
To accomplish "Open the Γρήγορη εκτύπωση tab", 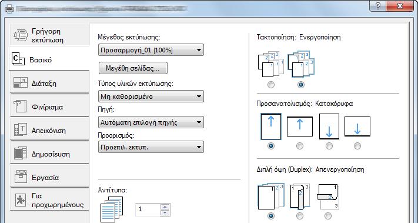I will tap(49, 35).
